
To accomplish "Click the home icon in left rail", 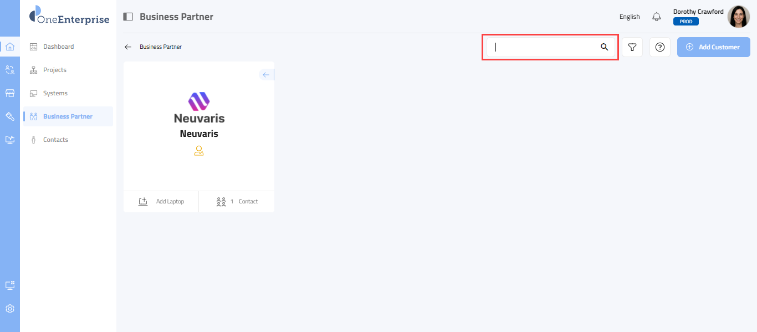I will (9, 47).
